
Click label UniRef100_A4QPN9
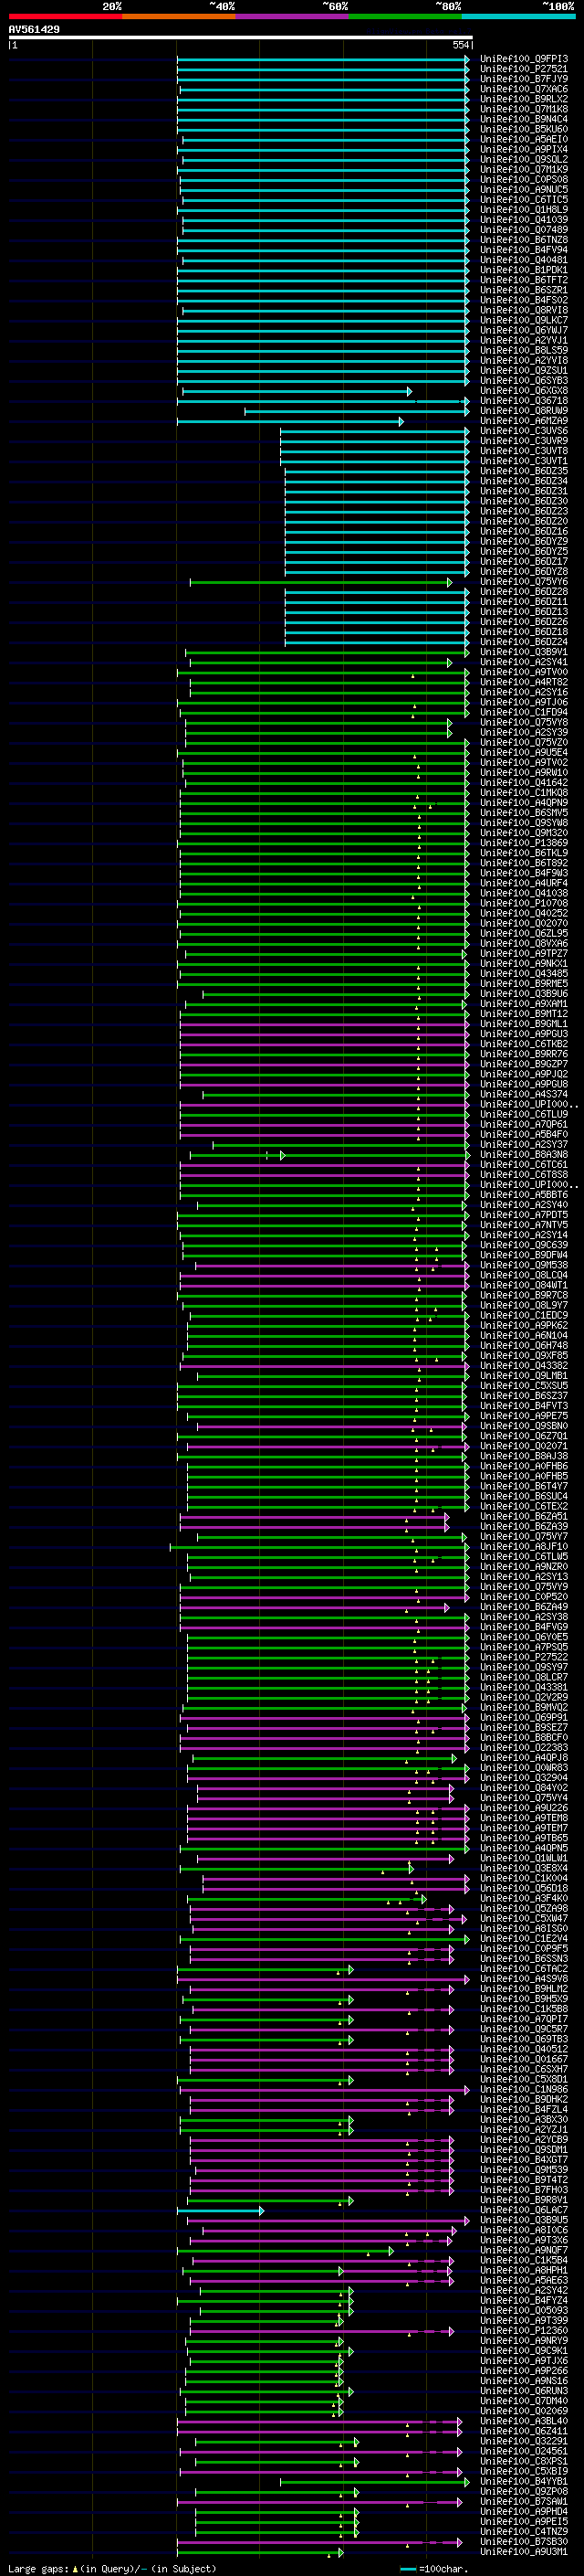tap(524, 803)
